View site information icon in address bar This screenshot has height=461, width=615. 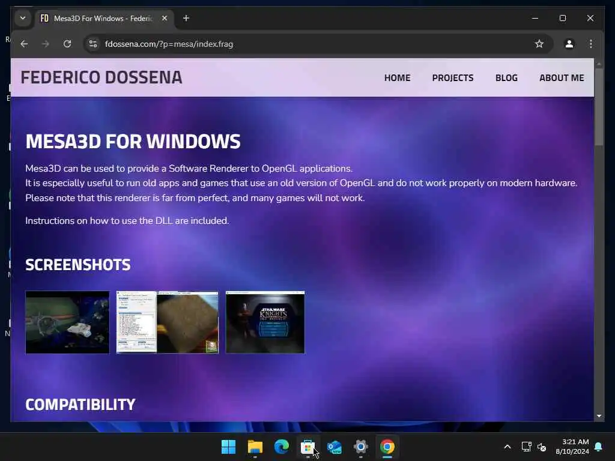[93, 44]
